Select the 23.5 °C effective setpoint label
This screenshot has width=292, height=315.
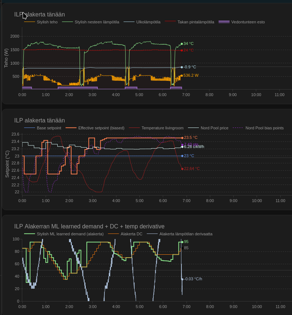pos(191,137)
